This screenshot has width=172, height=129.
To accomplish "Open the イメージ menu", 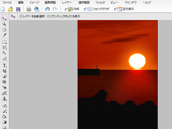I will 34,3.
